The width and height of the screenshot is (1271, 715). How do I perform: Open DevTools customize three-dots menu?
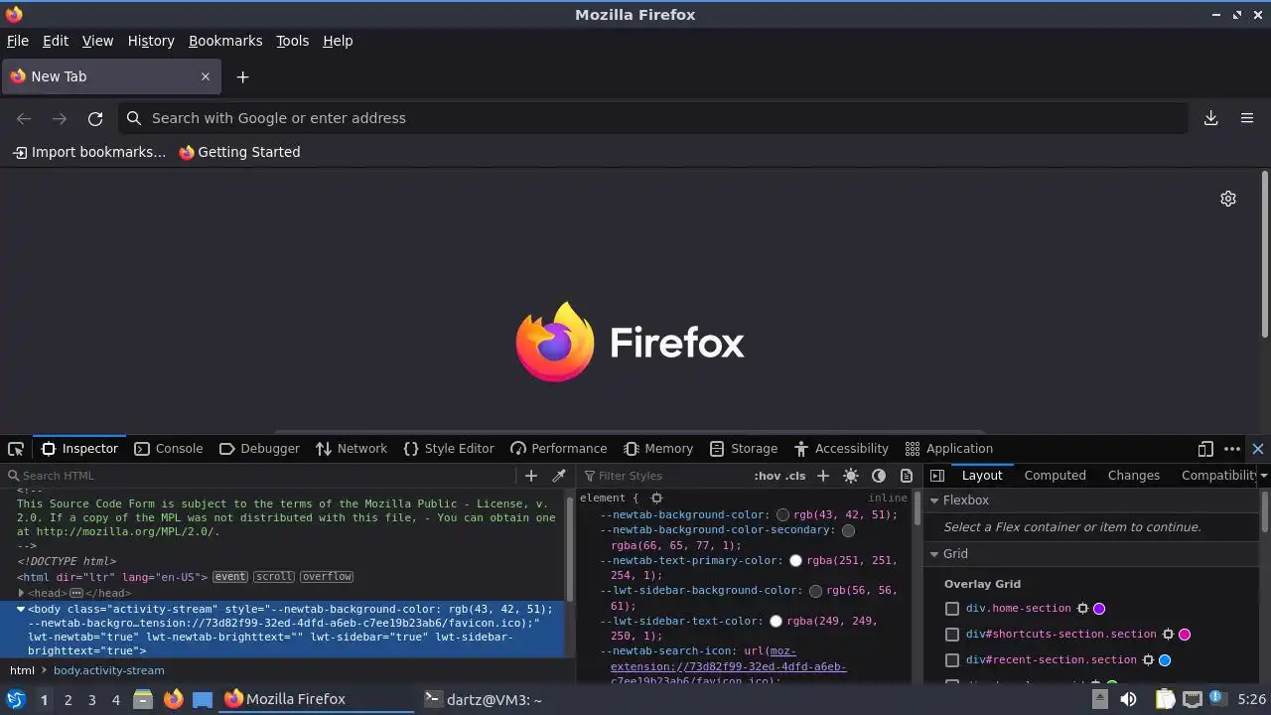1232,449
